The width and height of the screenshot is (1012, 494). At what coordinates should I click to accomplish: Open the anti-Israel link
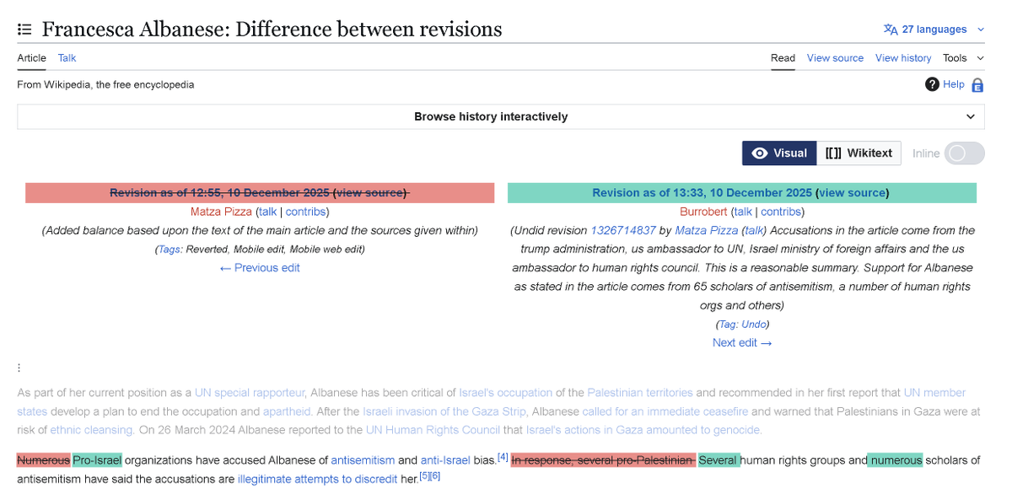click(444, 460)
